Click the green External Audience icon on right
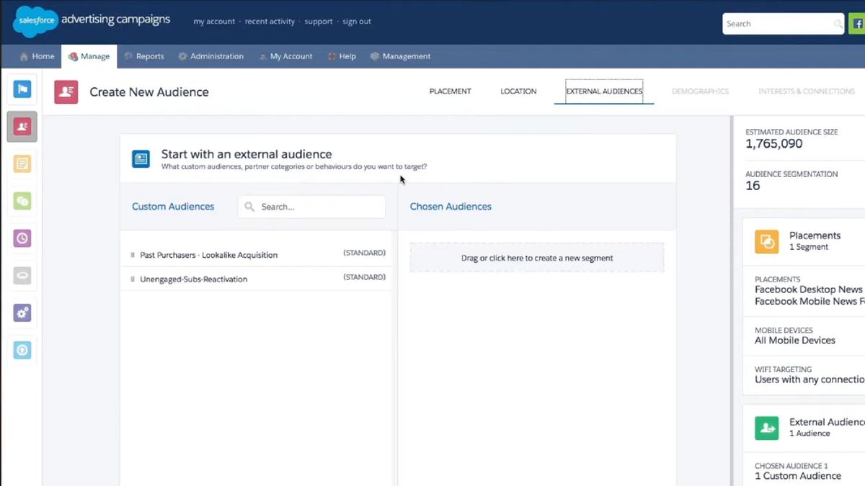This screenshot has width=865, height=486. (766, 428)
